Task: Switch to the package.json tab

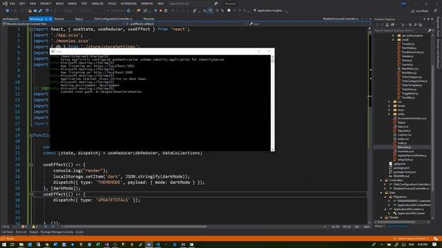Action: coord(10,19)
